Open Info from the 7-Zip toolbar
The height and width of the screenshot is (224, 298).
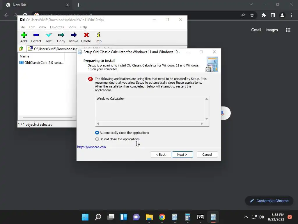coord(98,37)
